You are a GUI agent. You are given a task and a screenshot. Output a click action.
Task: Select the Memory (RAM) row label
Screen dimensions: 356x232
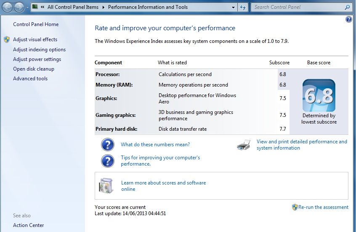point(114,85)
